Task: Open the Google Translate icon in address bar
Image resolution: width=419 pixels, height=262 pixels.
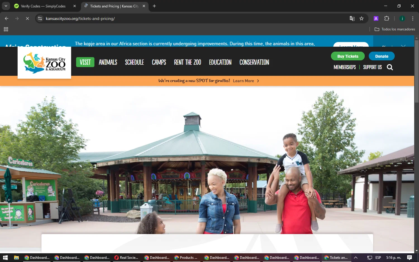Action: click(352, 18)
